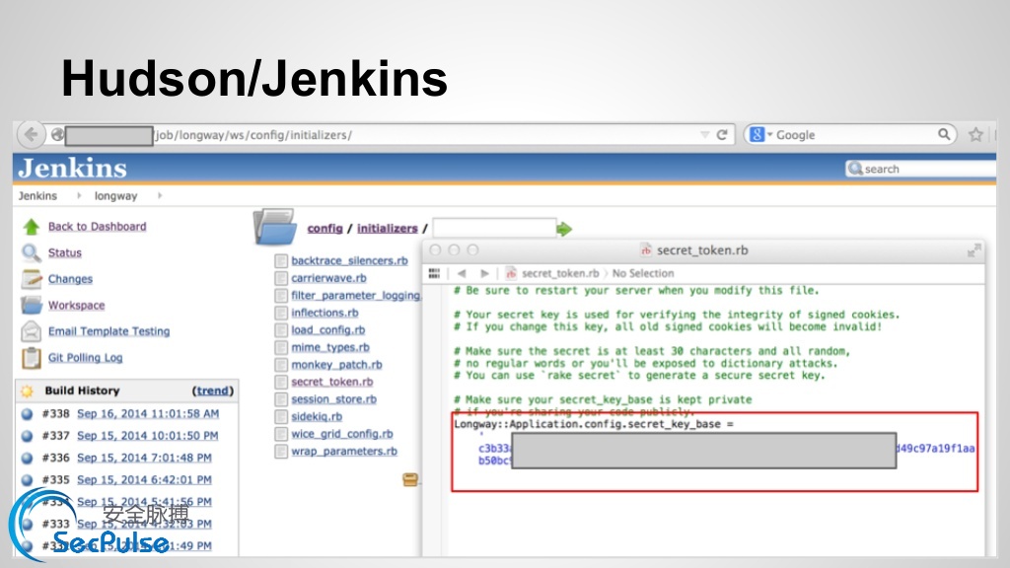Screen dimensions: 1010x568
Task: Click the Google search engine icon
Action: pos(757,134)
